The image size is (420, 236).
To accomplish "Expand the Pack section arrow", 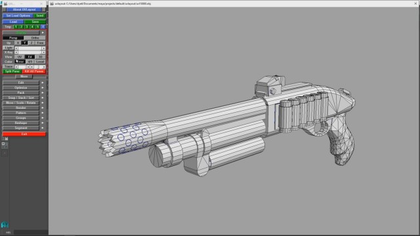I will tap(43, 93).
